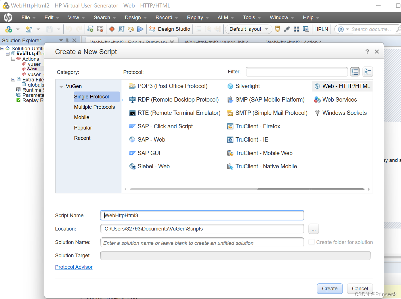Image resolution: width=401 pixels, height=299 pixels.
Task: Click the four-squares thumbnail view icon
Action: (297, 29)
